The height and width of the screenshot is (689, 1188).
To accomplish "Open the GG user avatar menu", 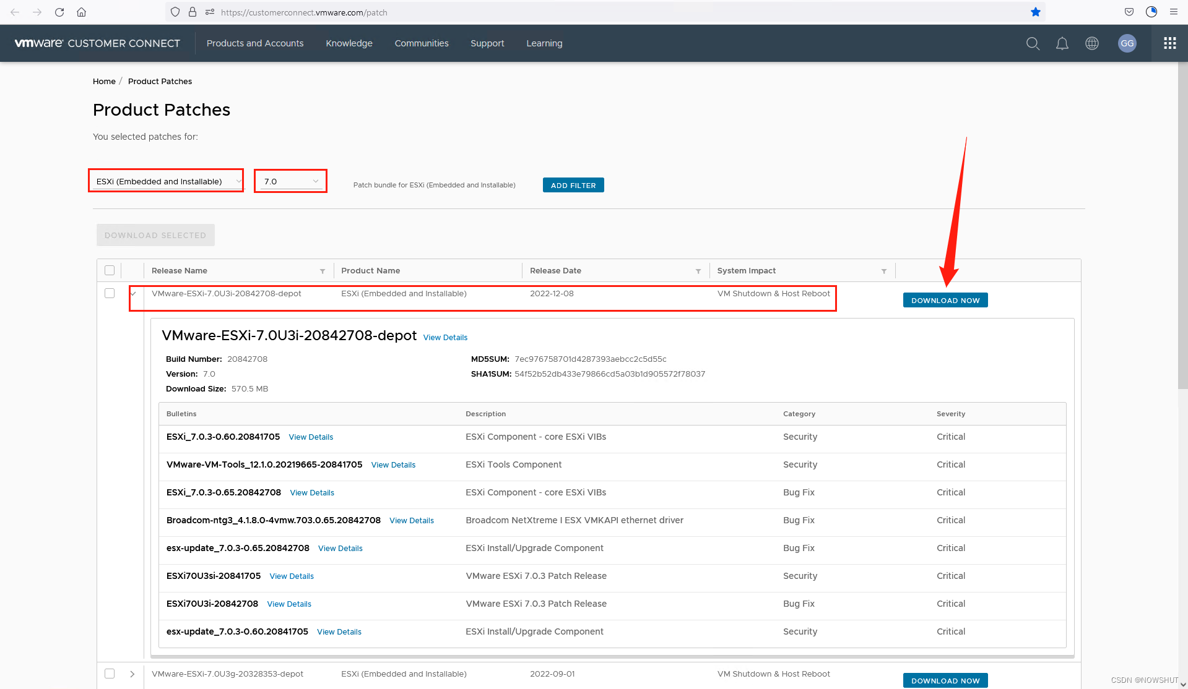I will point(1127,43).
